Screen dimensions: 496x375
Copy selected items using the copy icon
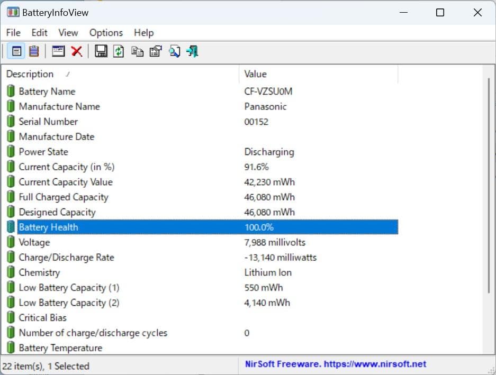(137, 51)
